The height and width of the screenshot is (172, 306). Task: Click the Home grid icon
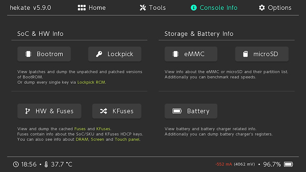coord(81,8)
